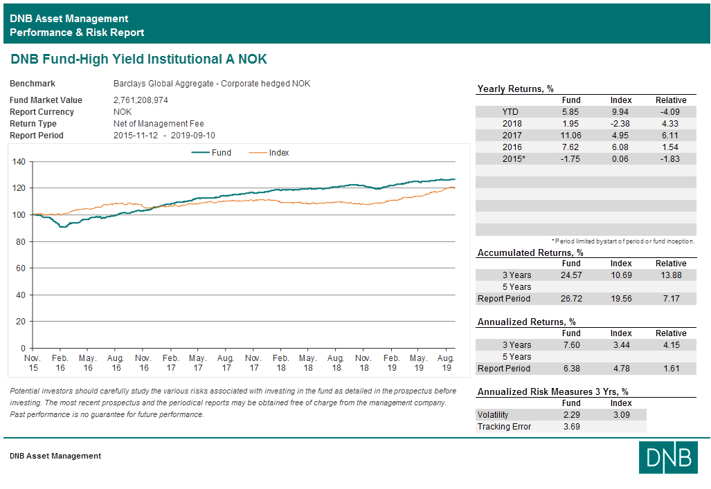Viewport: 711px width, 489px height.
Task: Select 3 Years accumulated index return "10.69"
Action: pos(621,275)
